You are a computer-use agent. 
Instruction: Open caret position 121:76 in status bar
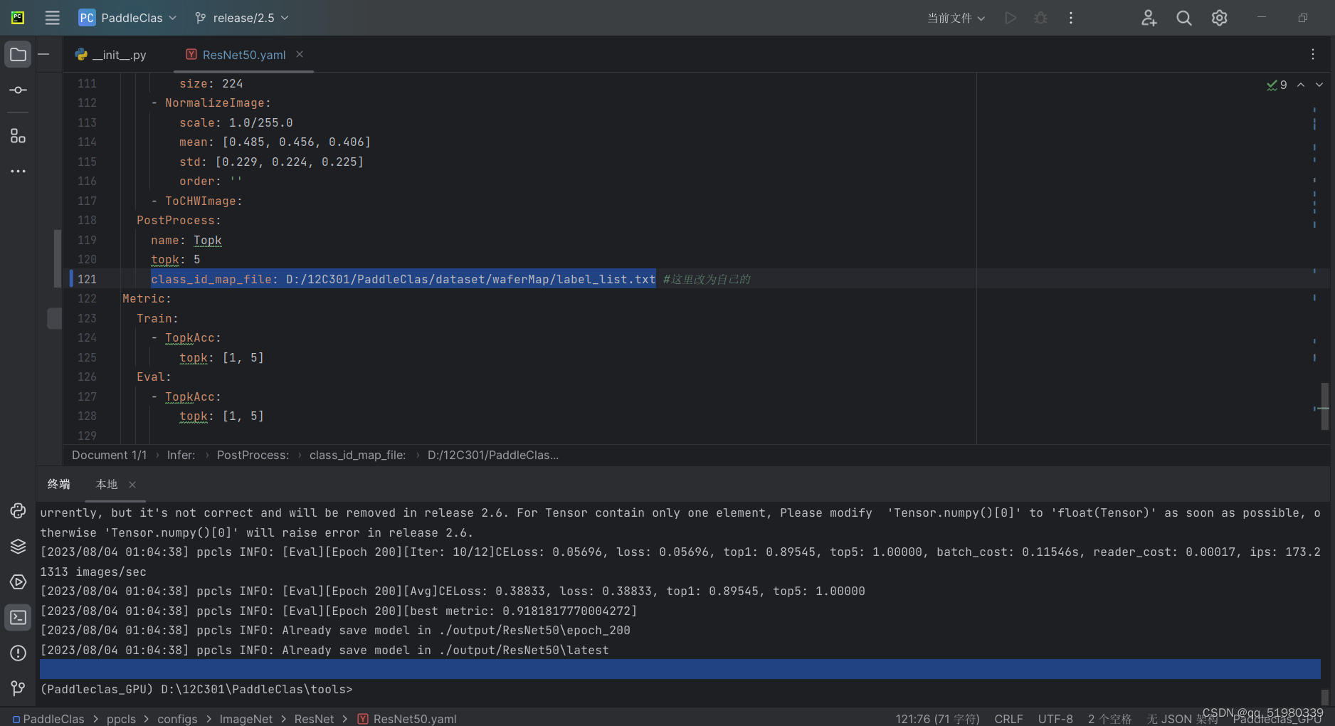point(937,719)
